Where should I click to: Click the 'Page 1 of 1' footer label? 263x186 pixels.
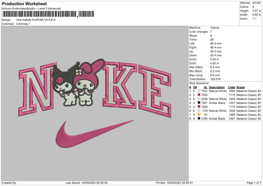click(x=254, y=182)
